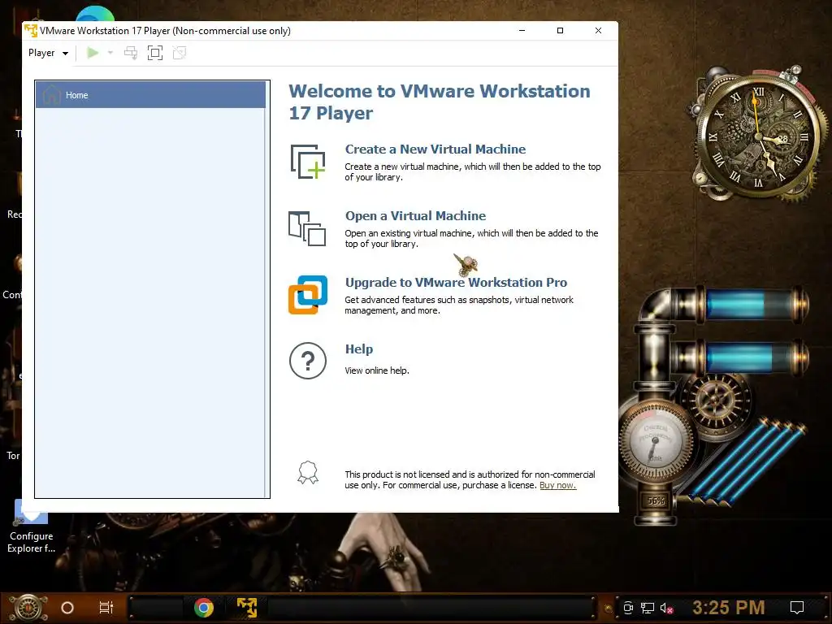Click the green Power On play button
Screen dimensions: 832x624
pos(93,53)
